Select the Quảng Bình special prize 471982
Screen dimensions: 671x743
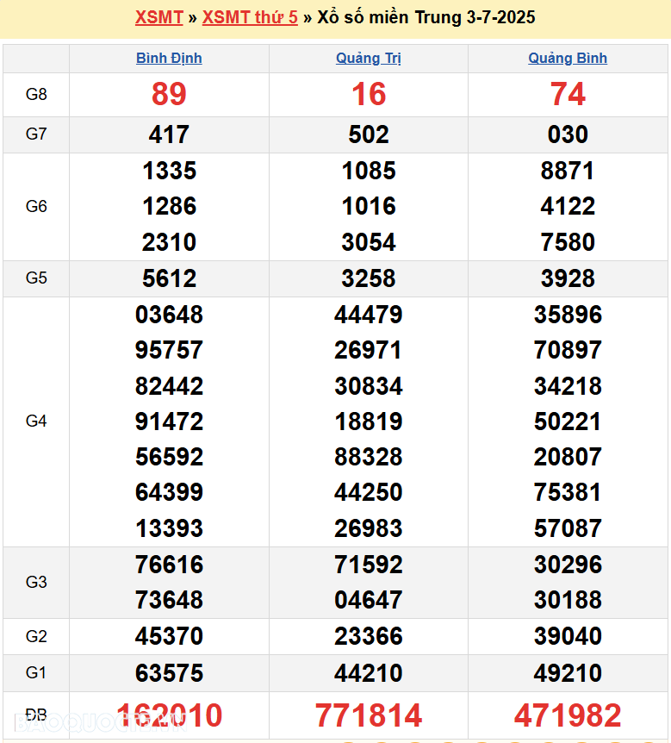tap(568, 715)
